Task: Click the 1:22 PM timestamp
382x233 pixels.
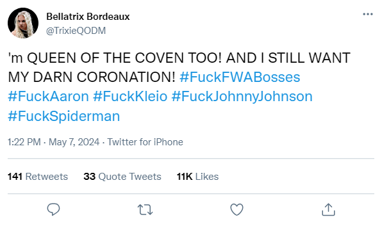Action: click(24, 142)
